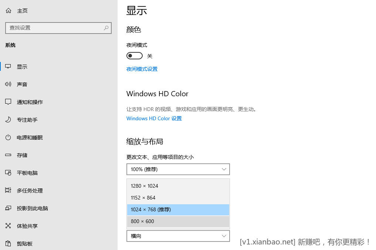Click the Windows HD Color heading
376x250 pixels.
click(157, 94)
